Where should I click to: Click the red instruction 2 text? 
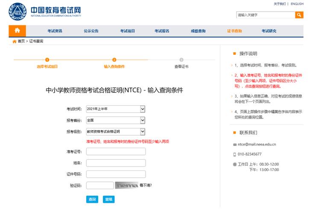268,81
